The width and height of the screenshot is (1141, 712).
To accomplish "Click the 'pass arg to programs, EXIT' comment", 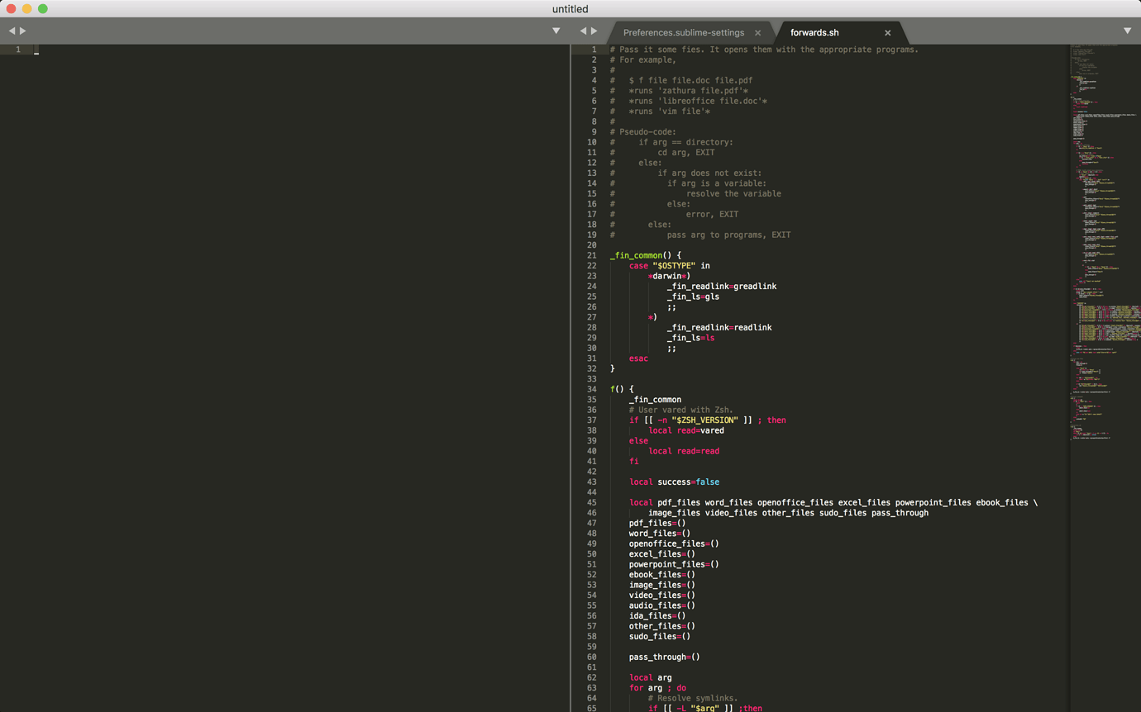I will [729, 235].
